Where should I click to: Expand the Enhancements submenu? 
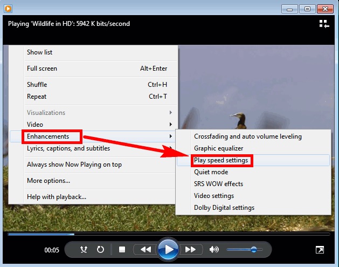coord(49,136)
